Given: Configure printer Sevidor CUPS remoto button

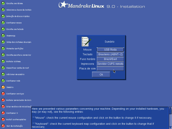Looking at the screenshot, I should tap(110, 64).
